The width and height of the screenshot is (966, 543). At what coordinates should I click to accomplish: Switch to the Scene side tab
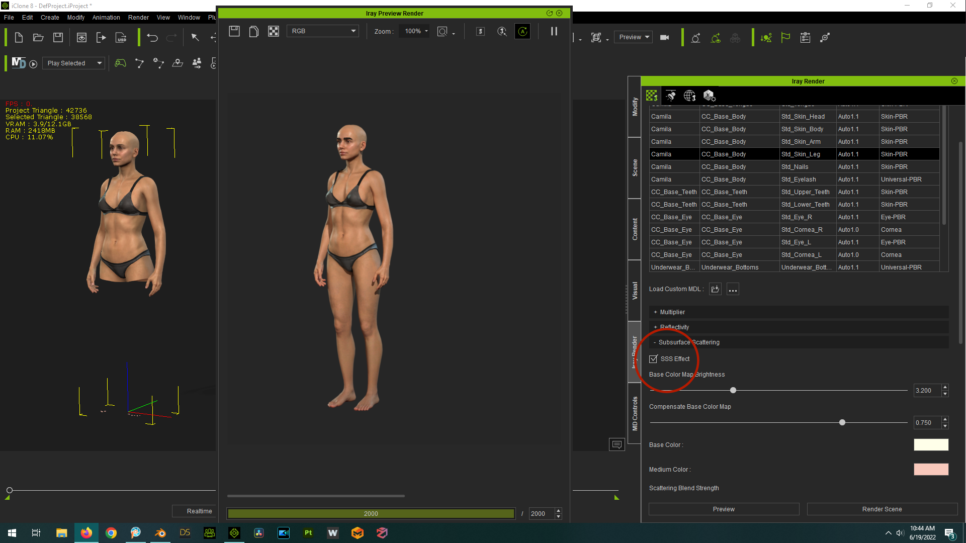635,167
